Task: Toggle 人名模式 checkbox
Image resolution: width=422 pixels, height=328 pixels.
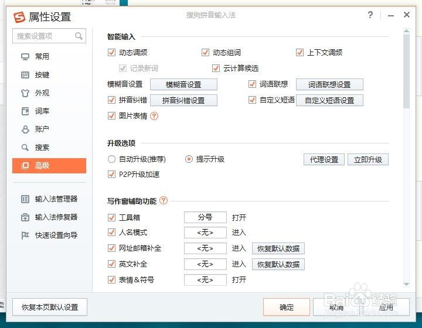Action: 111,233
